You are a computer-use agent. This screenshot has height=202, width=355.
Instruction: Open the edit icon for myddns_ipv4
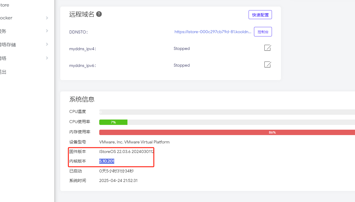267,48
